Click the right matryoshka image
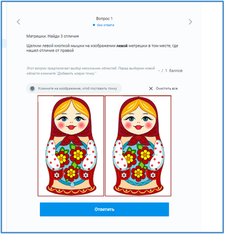This screenshot has height=234, width=225. [138, 146]
